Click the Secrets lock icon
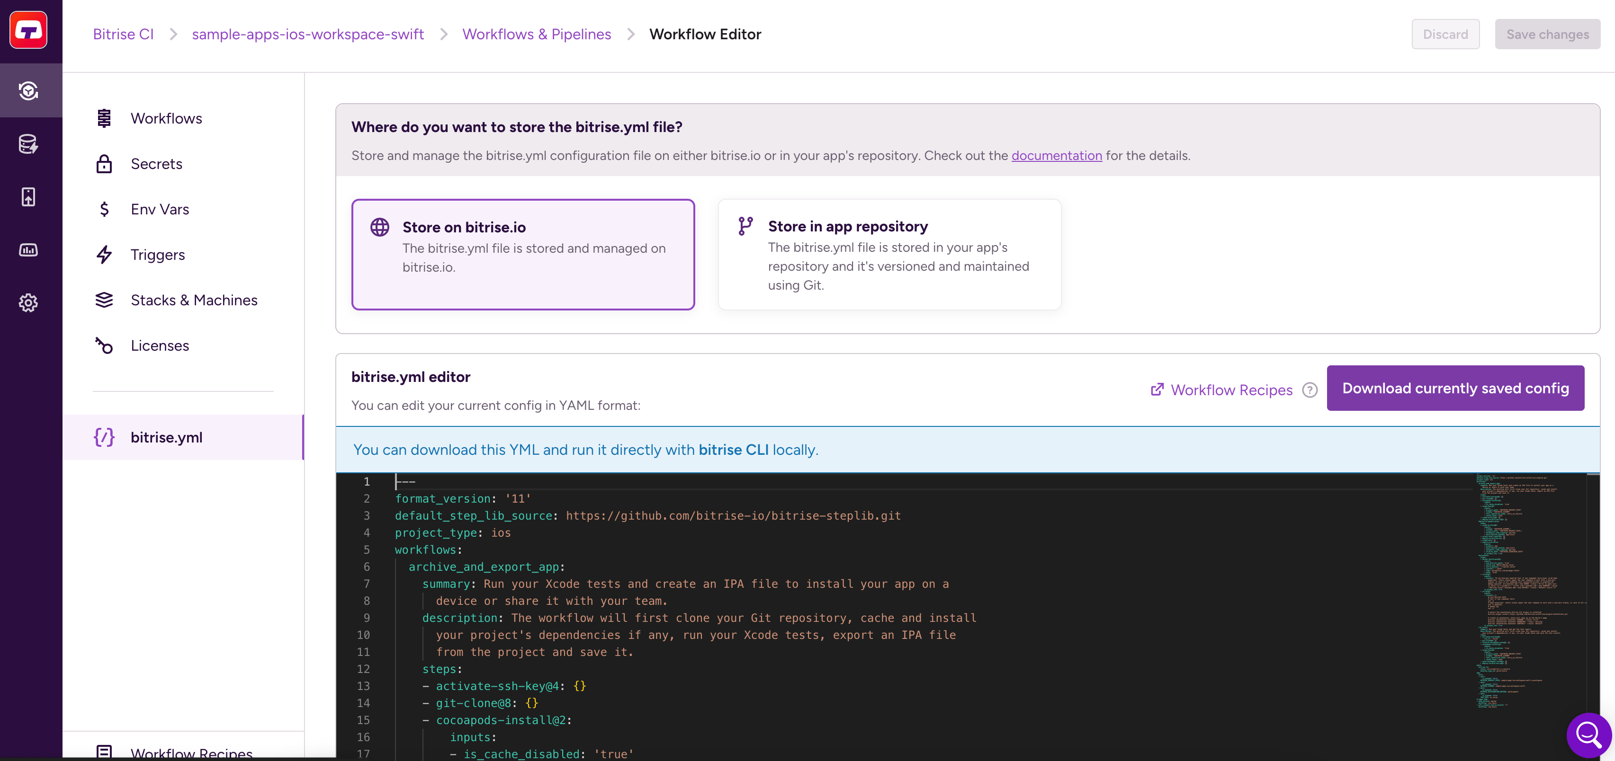1615x761 pixels. [x=104, y=164]
